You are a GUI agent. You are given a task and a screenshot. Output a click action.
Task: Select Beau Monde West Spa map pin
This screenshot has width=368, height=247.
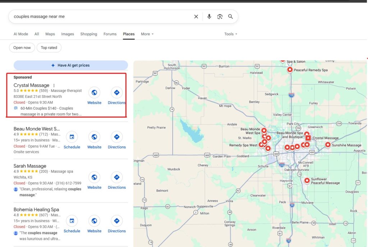264,130
